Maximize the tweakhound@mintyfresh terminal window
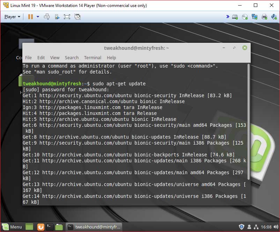Screen dimensions: 280x232 pyautogui.click(x=234, y=48)
